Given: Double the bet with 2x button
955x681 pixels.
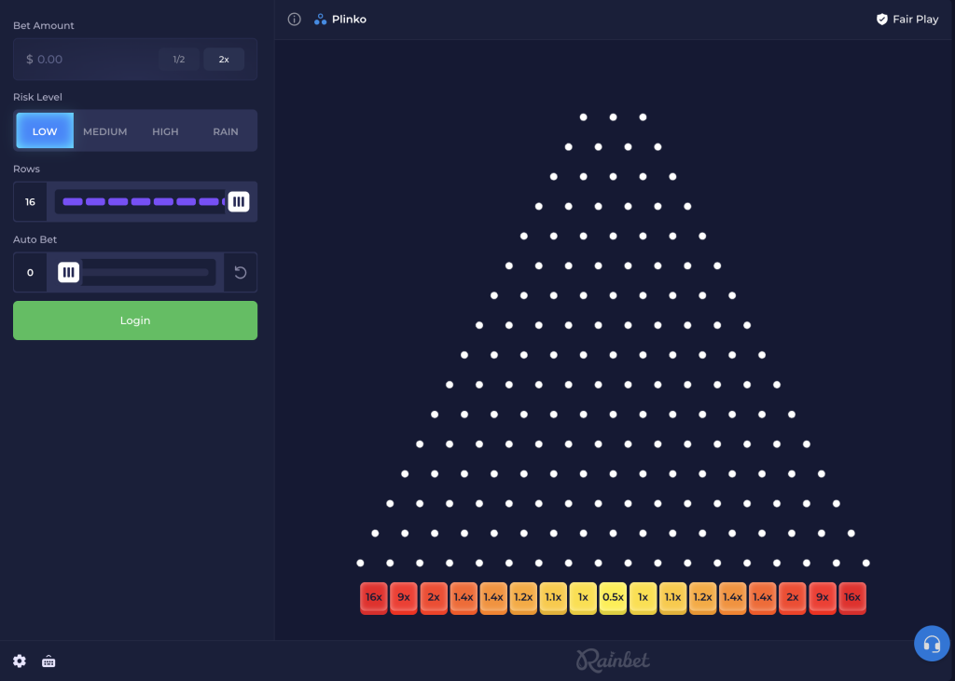Looking at the screenshot, I should pos(224,59).
